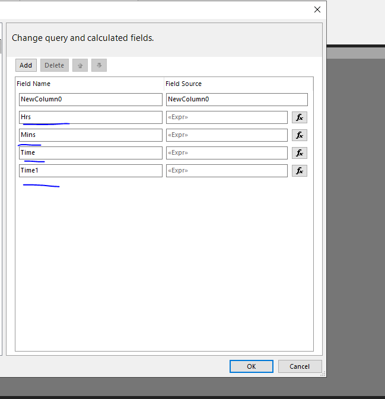Select the NewColumn0 field name box
This screenshot has height=399, width=385.
click(91, 100)
